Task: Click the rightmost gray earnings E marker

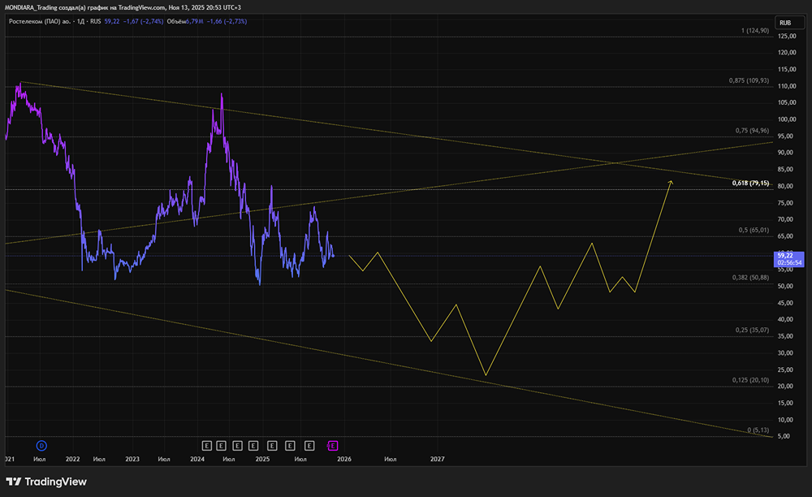Action: [309, 445]
